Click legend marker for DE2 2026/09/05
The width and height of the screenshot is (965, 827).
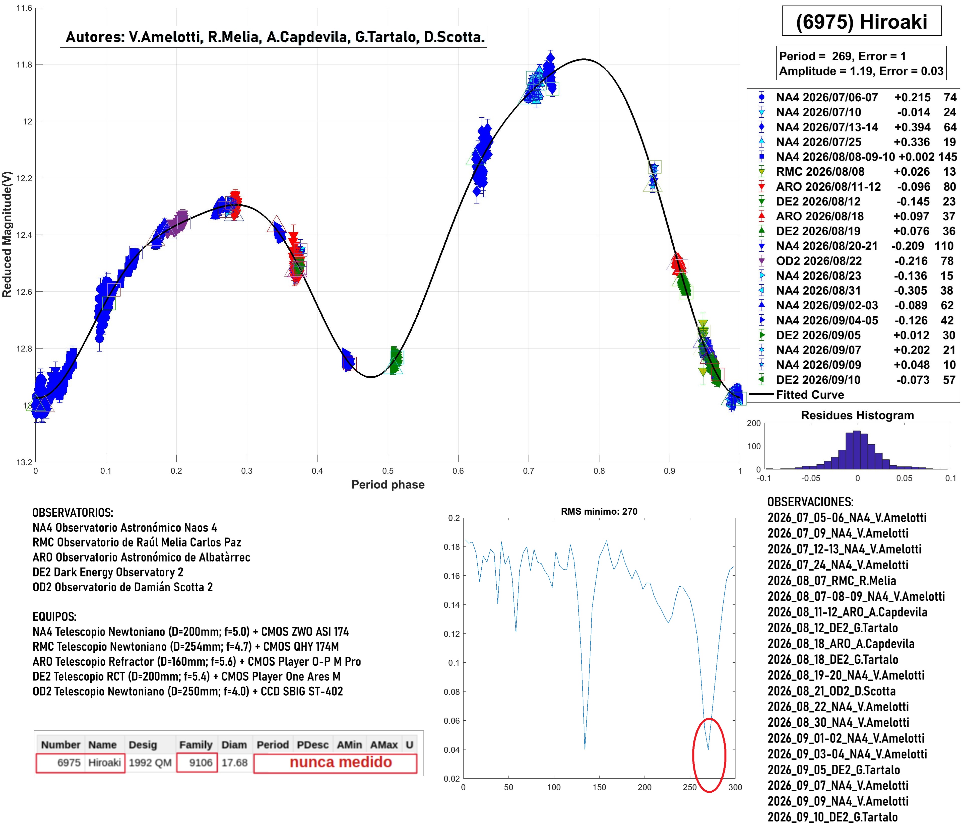[761, 335]
